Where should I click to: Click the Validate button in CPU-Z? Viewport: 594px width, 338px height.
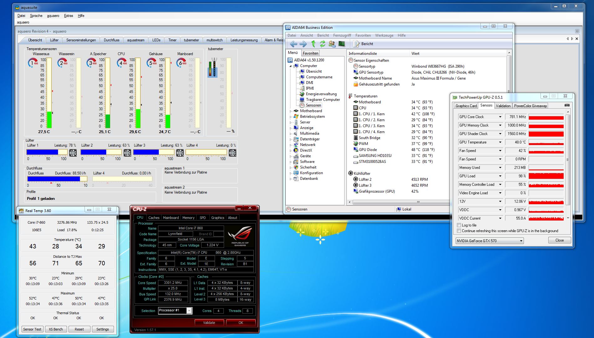point(209,323)
